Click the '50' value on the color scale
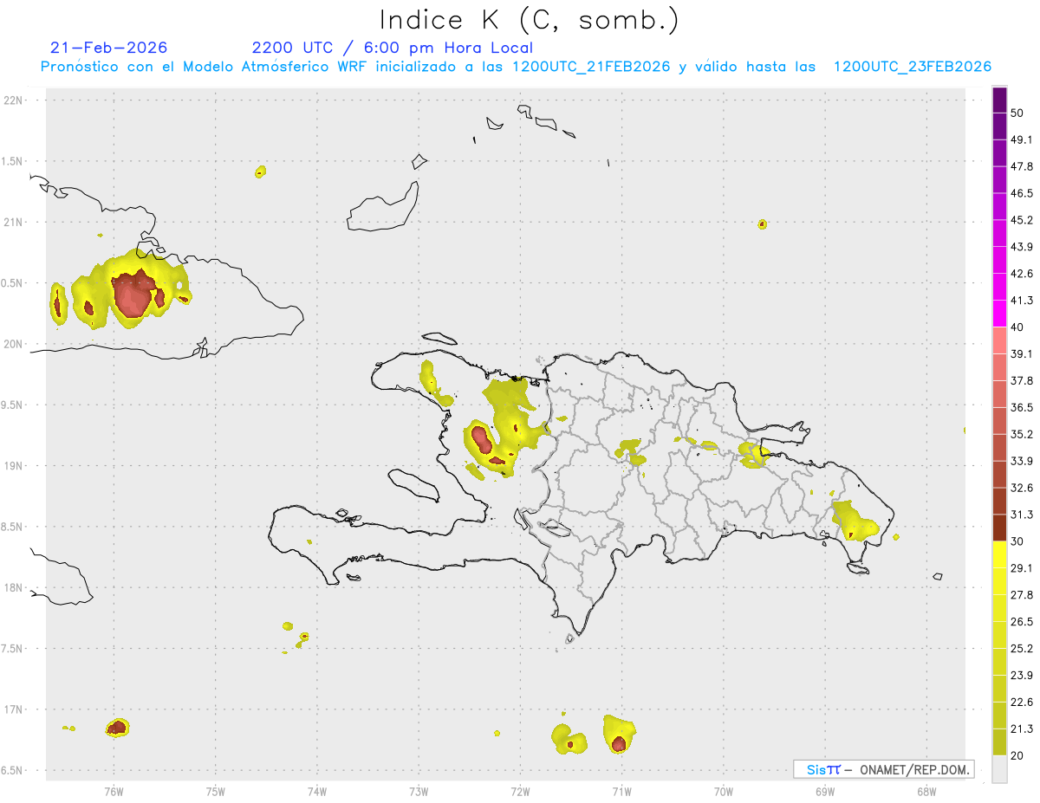The image size is (1040, 803). pyautogui.click(x=1017, y=113)
